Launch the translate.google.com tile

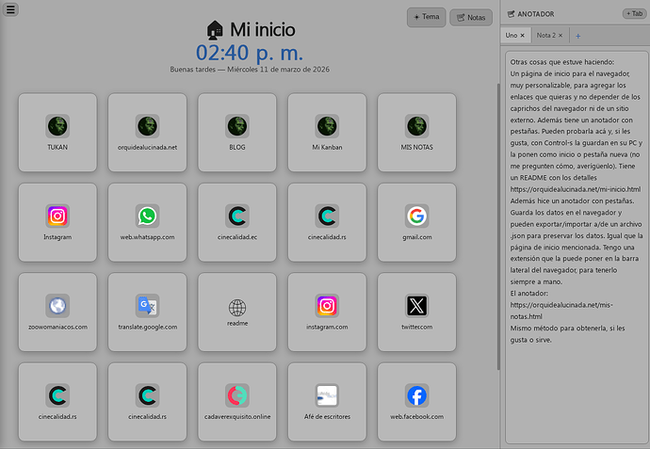148,311
